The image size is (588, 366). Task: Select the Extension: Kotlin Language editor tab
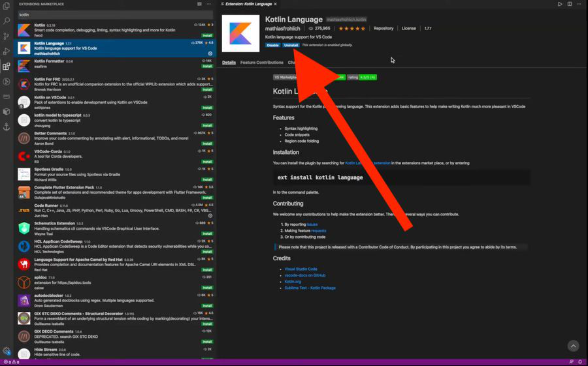click(249, 4)
